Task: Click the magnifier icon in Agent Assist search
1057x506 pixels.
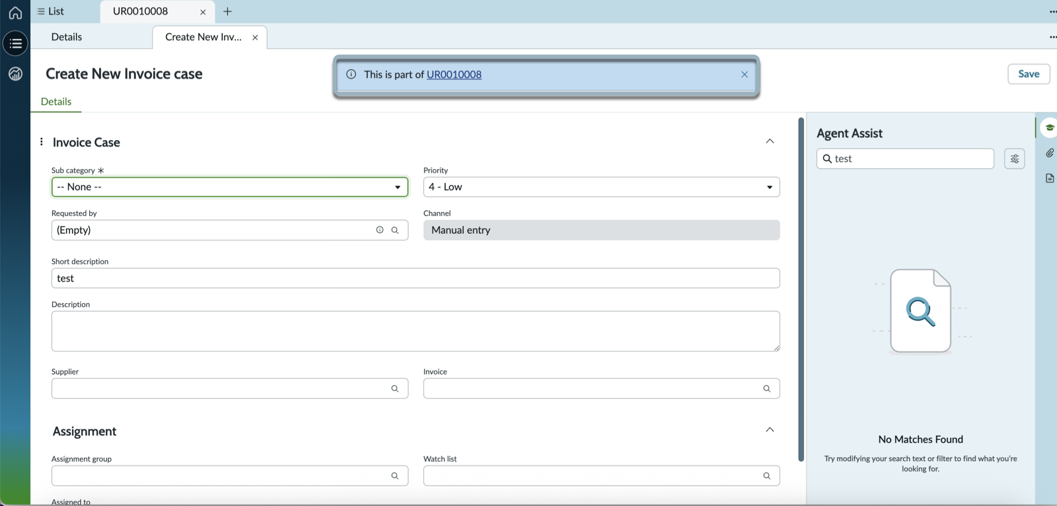Action: [827, 159]
